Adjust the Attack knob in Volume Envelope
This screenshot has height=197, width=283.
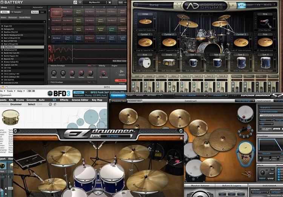pos(54,73)
